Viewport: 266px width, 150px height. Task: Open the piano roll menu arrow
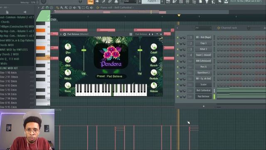(x=39, y=7)
